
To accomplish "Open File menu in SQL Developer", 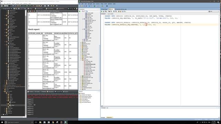I will [80, 4].
